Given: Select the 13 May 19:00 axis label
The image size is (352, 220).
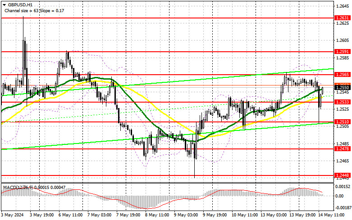Looking at the screenshot, I should (302, 215).
